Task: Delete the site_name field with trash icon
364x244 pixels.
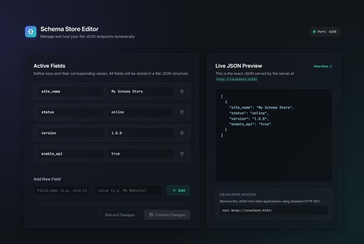Action: 182,91
